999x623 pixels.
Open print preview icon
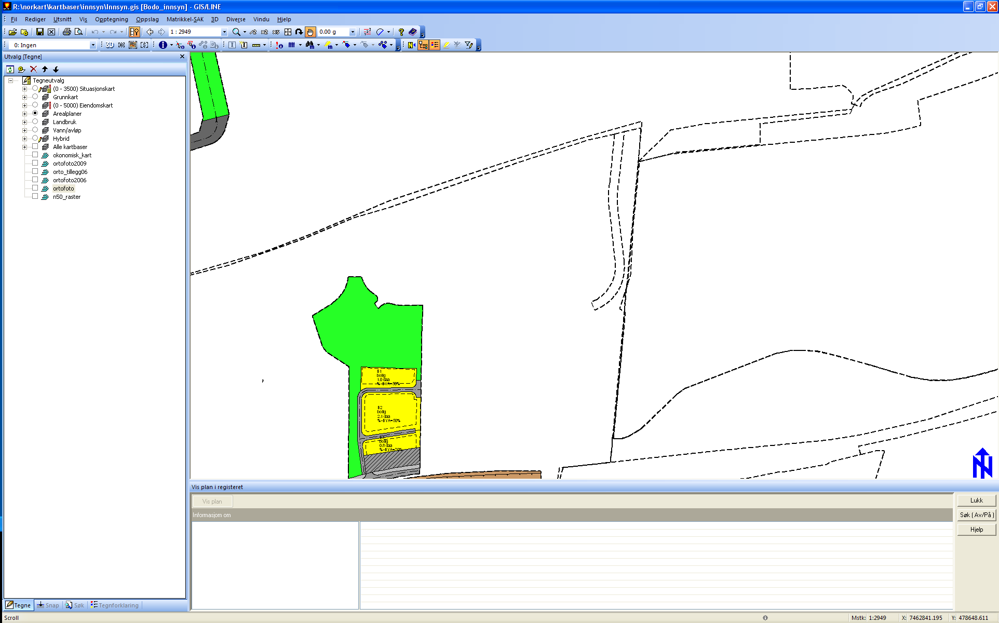tap(78, 32)
